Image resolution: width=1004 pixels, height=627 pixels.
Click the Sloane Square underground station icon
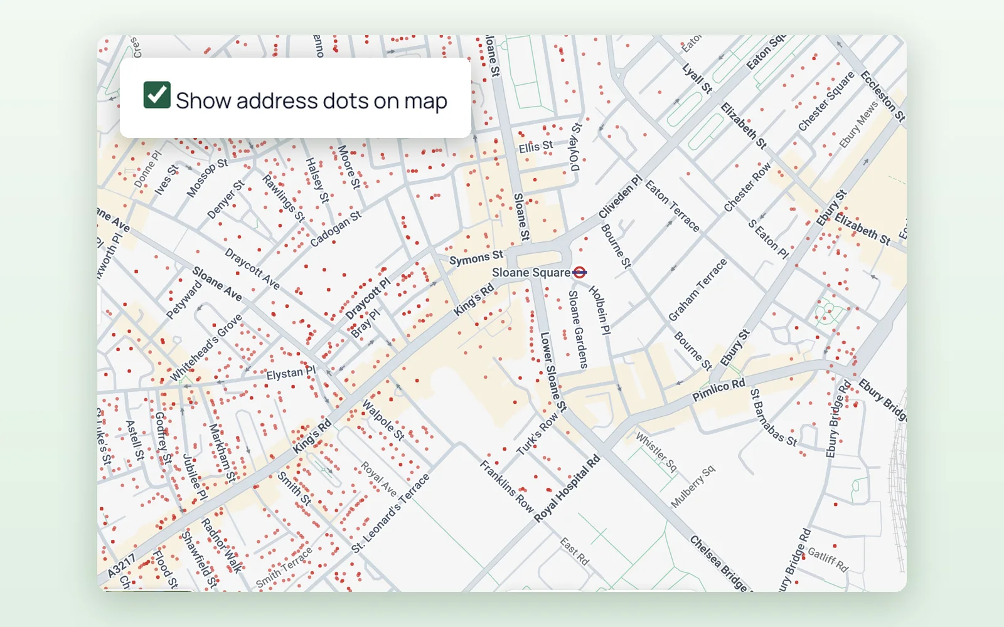[580, 272]
